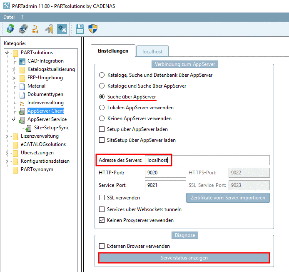Select 'eCATALOGsolutions' tree label
The height and width of the screenshot is (272, 289).
point(43,144)
